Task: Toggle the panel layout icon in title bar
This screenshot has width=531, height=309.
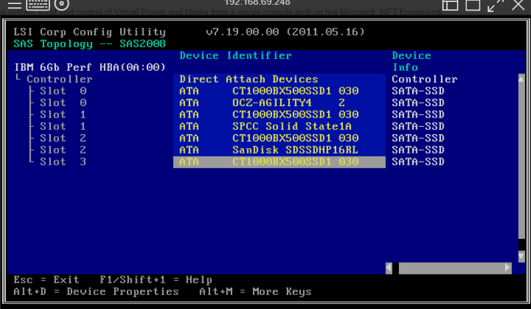Action: [x=450, y=5]
